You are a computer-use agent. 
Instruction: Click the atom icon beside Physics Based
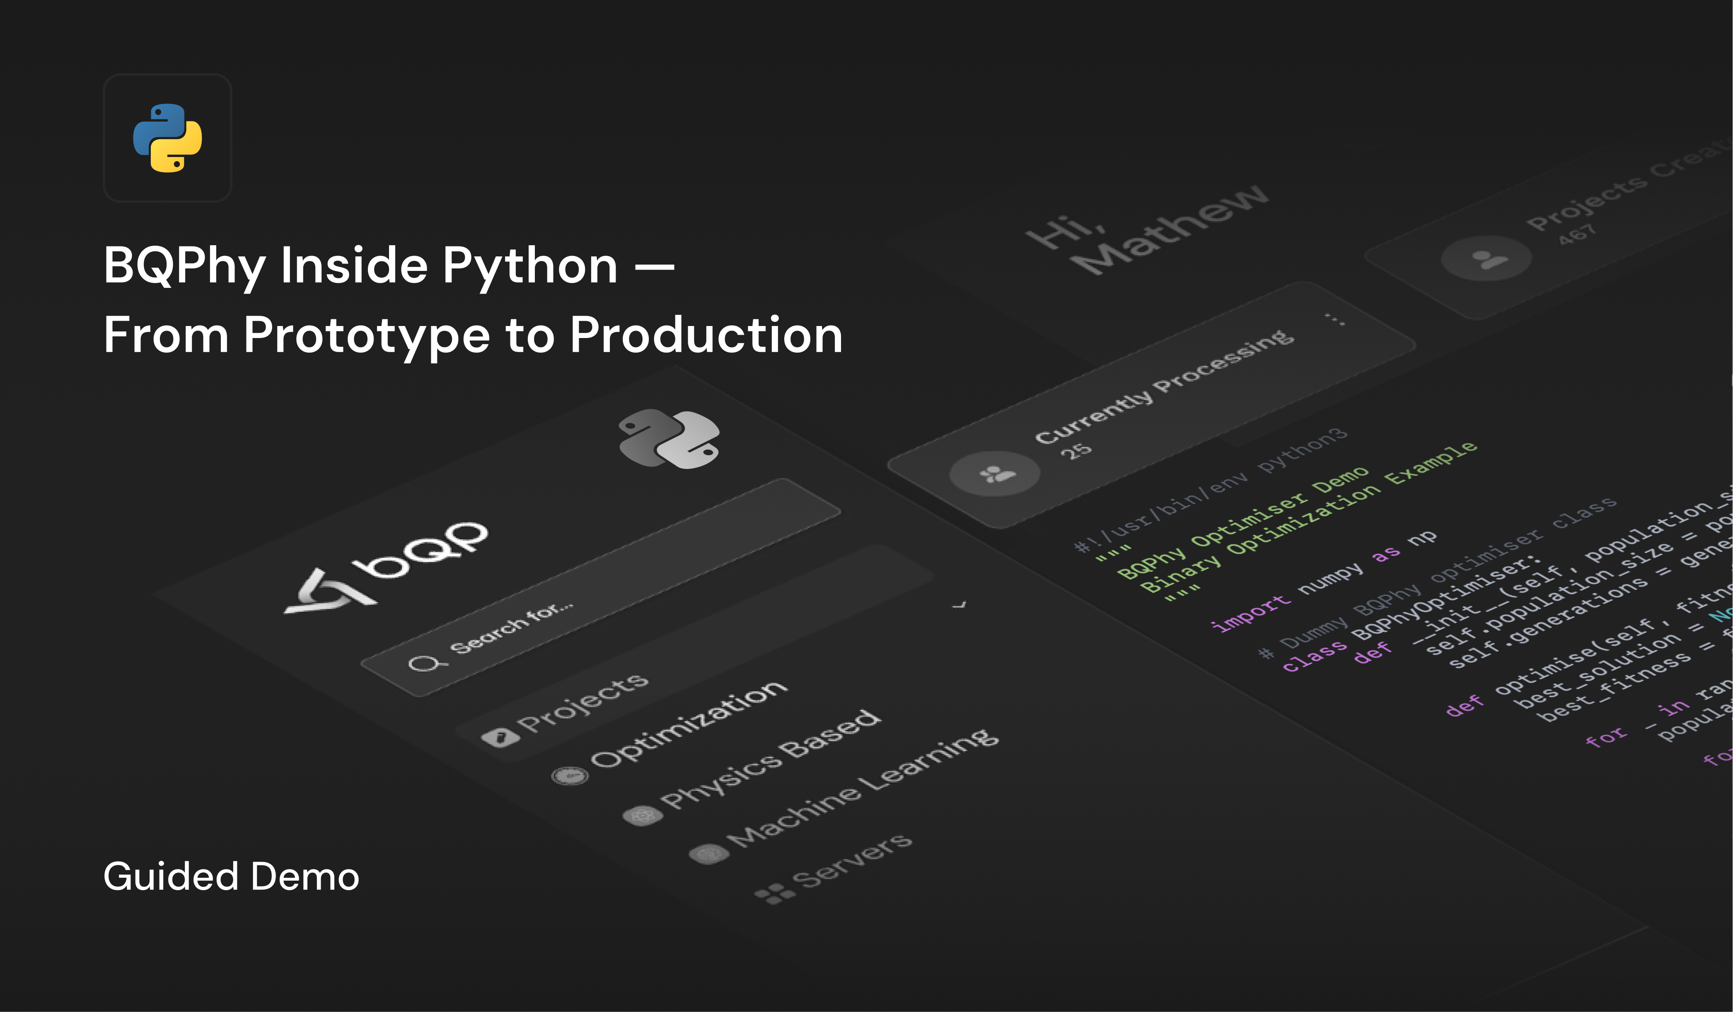pyautogui.click(x=642, y=816)
